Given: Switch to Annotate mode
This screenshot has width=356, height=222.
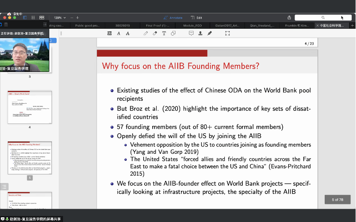Looking at the screenshot, I should [x=173, y=18].
